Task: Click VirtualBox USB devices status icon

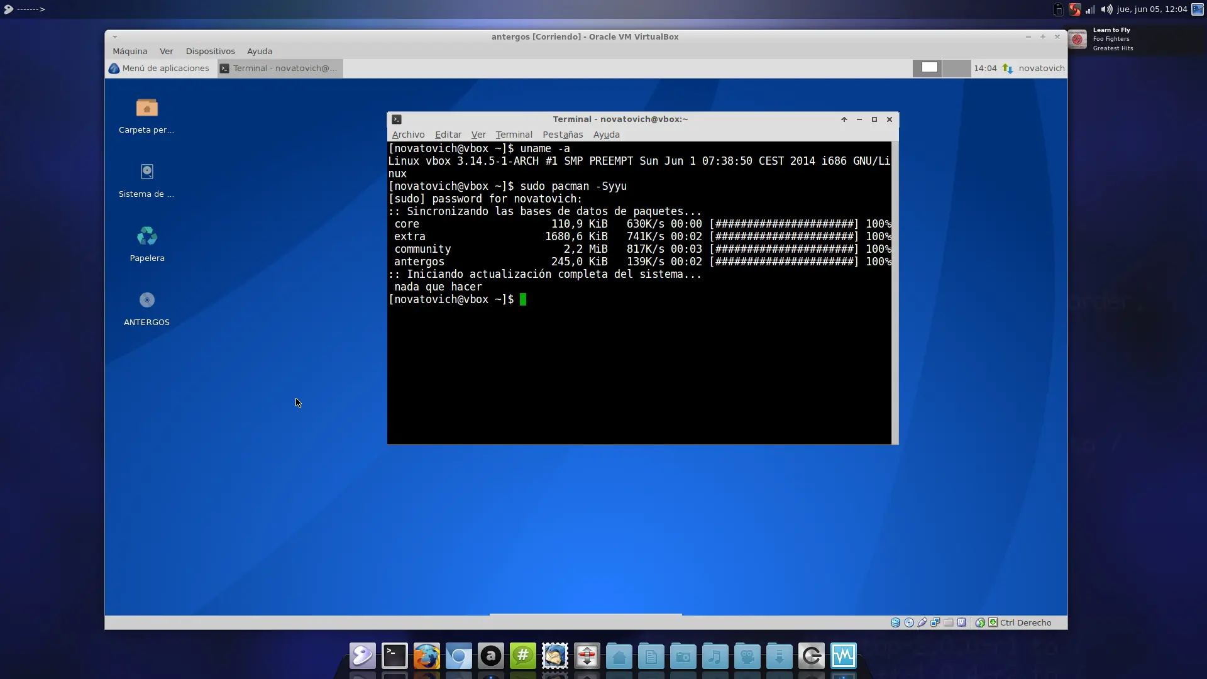Action: [x=922, y=622]
